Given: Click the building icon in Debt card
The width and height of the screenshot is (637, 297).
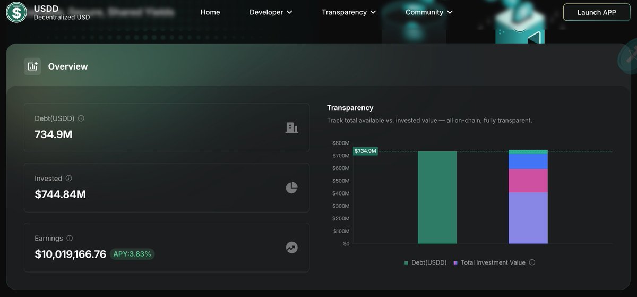Looking at the screenshot, I should click(291, 128).
